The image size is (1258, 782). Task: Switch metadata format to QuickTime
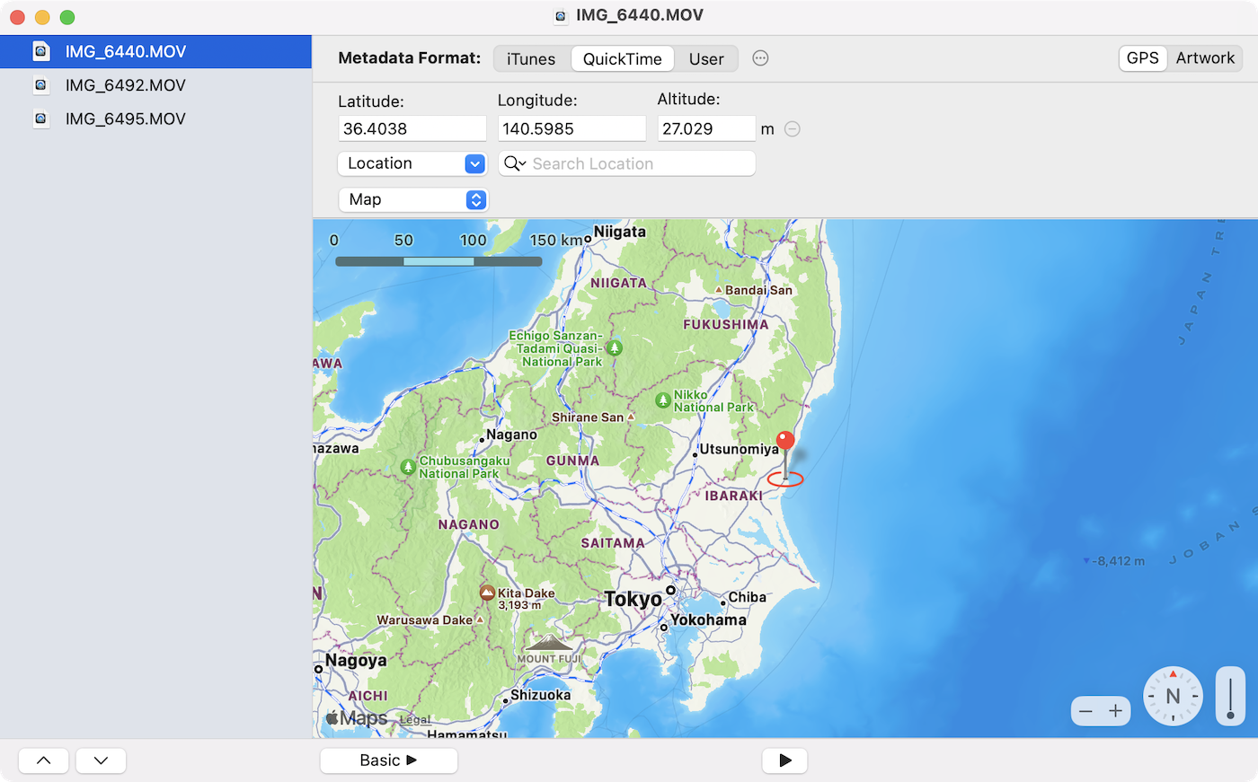coord(622,59)
